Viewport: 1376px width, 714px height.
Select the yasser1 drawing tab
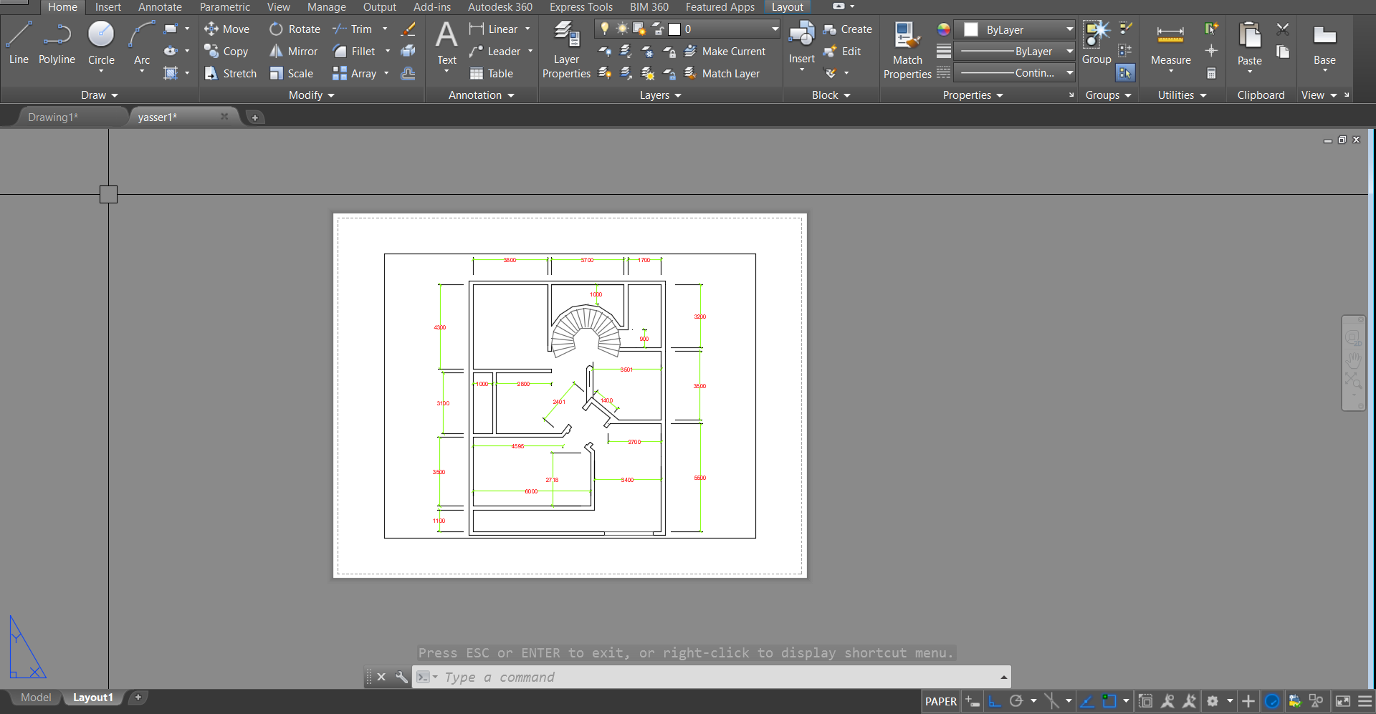click(x=157, y=117)
